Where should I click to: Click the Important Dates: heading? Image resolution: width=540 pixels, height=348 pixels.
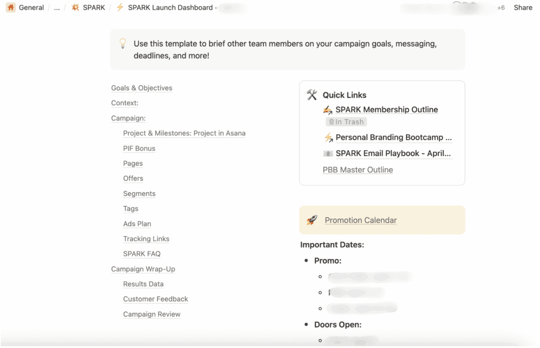point(332,245)
